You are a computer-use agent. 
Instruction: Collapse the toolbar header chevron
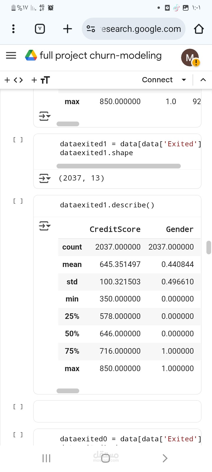tap(203, 80)
